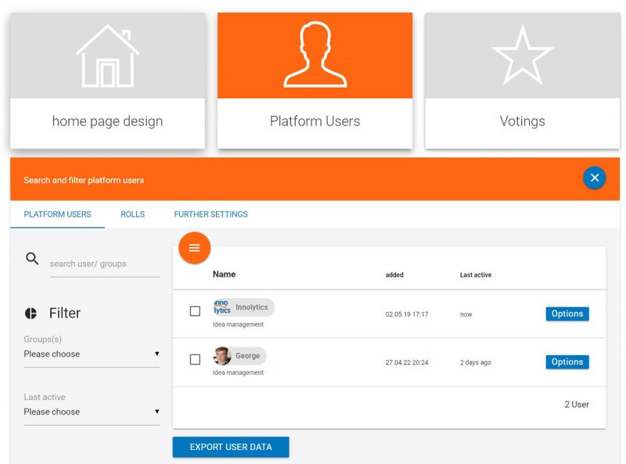Screen dimensions: 626x464
Task: Expand the Last active filter dropdown
Action: click(92, 412)
